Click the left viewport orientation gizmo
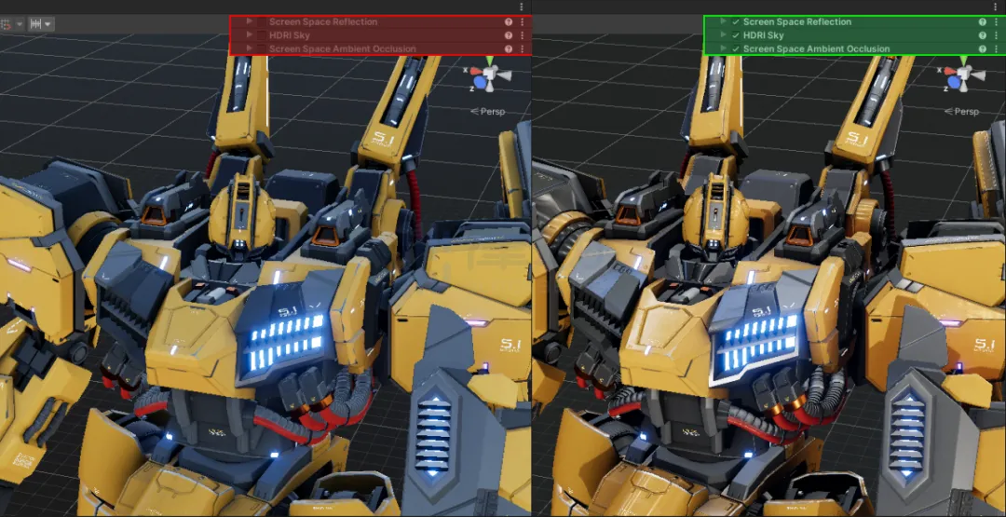The image size is (1006, 517). click(489, 74)
